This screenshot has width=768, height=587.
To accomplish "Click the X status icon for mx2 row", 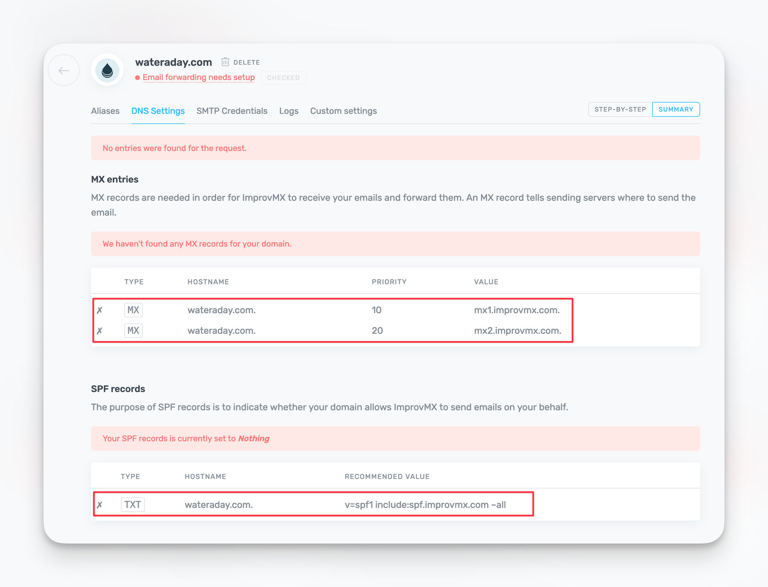I will (x=100, y=331).
